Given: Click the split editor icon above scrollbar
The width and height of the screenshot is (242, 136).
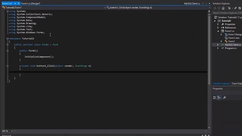Looking at the screenshot, I should (x=209, y=11).
